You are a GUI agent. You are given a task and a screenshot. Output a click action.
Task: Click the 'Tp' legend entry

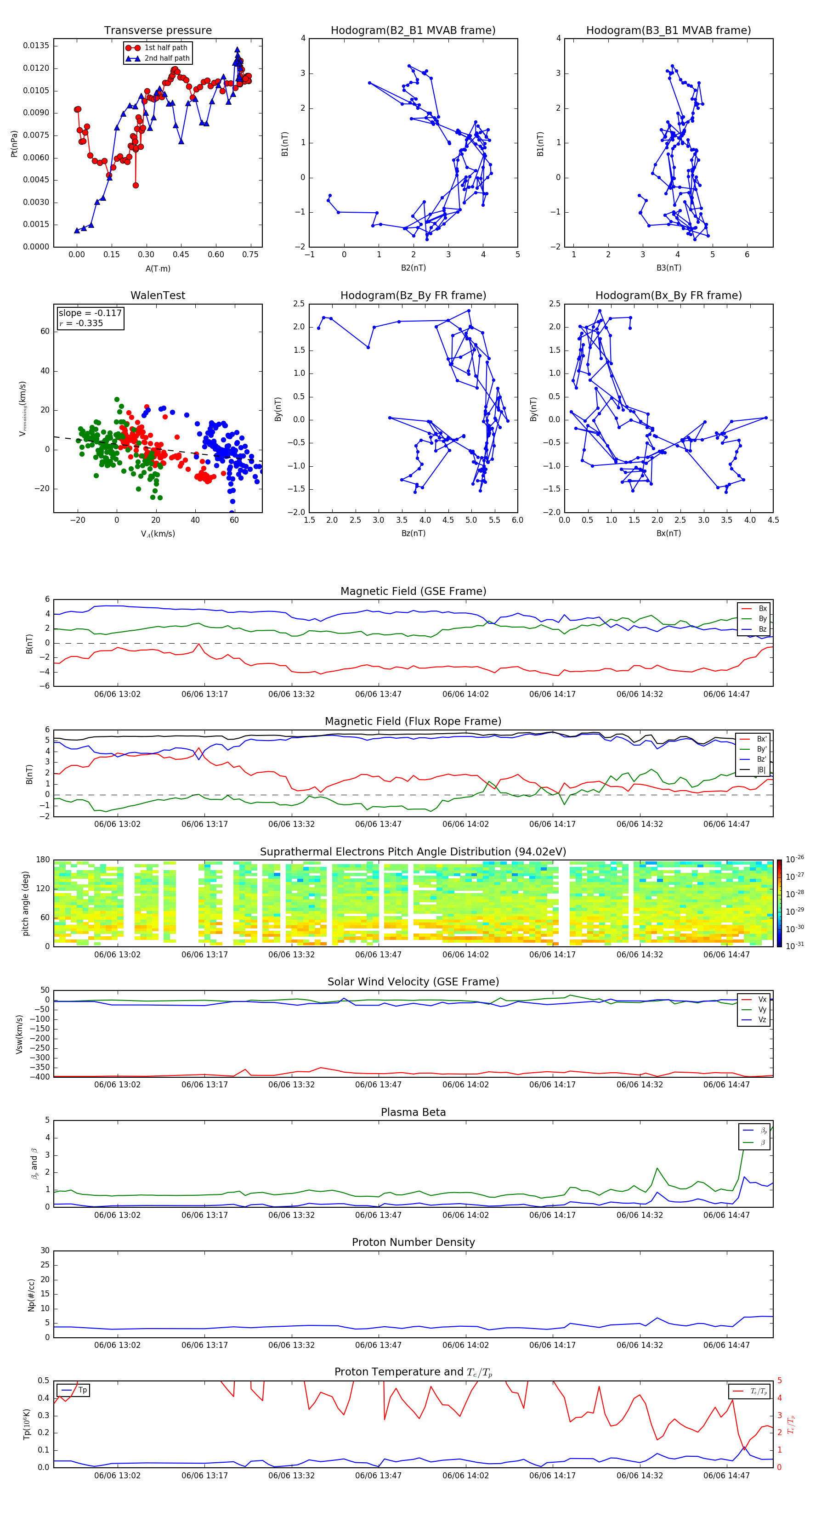point(74,1391)
